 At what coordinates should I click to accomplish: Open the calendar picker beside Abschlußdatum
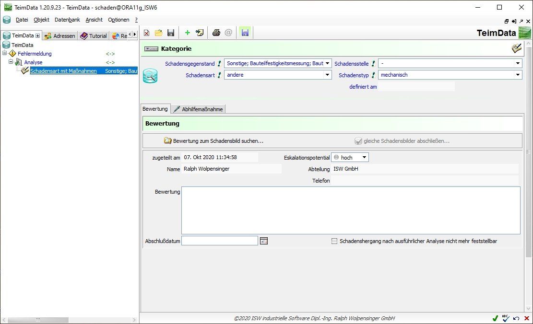tap(264, 241)
